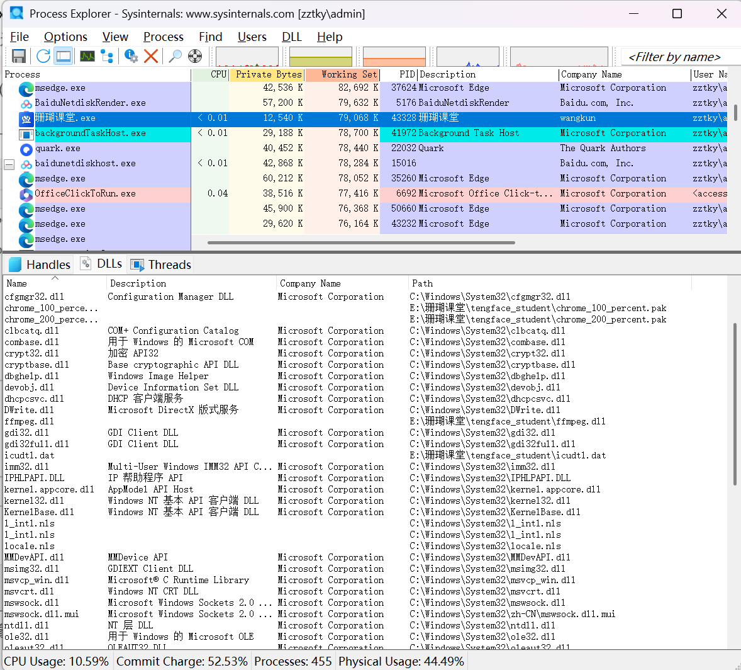Click the DLLs tab gear-page icon
This screenshot has height=670, width=741.
pyautogui.click(x=86, y=264)
